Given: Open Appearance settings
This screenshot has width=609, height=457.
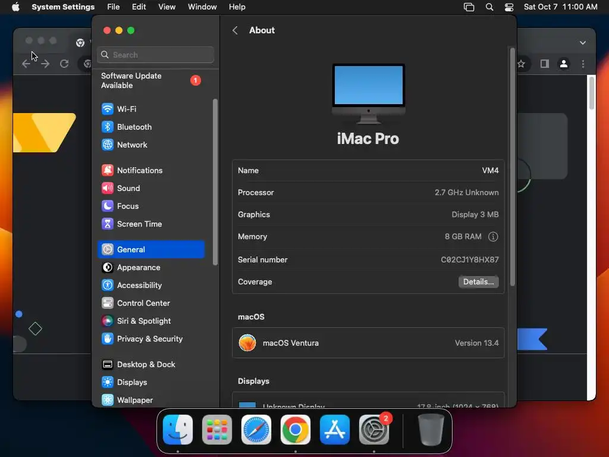Looking at the screenshot, I should point(151,267).
